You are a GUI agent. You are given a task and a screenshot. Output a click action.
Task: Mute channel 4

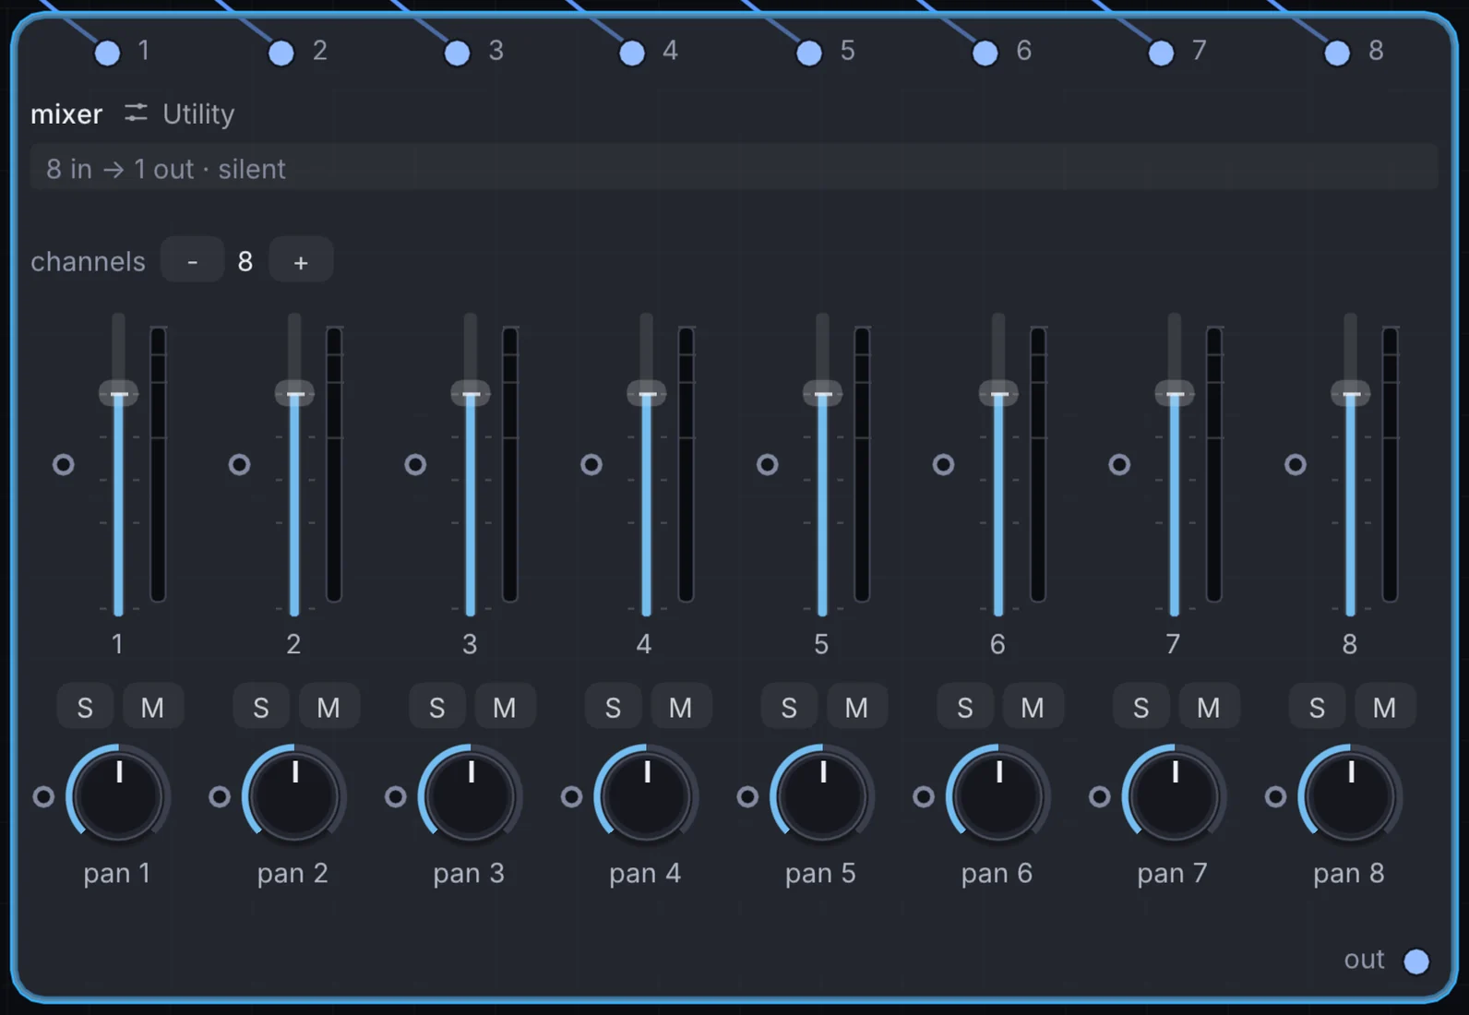(680, 707)
